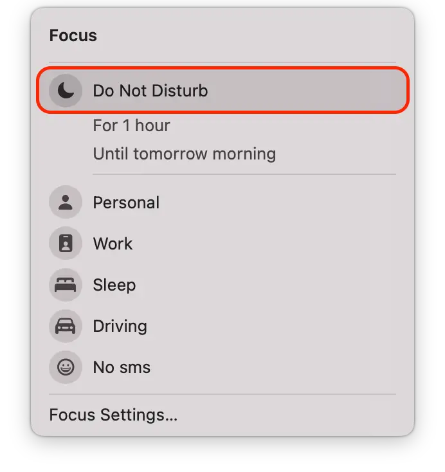This screenshot has height=472, width=445.
Task: Toggle Do Not Disturb via its text label
Action: click(x=150, y=91)
